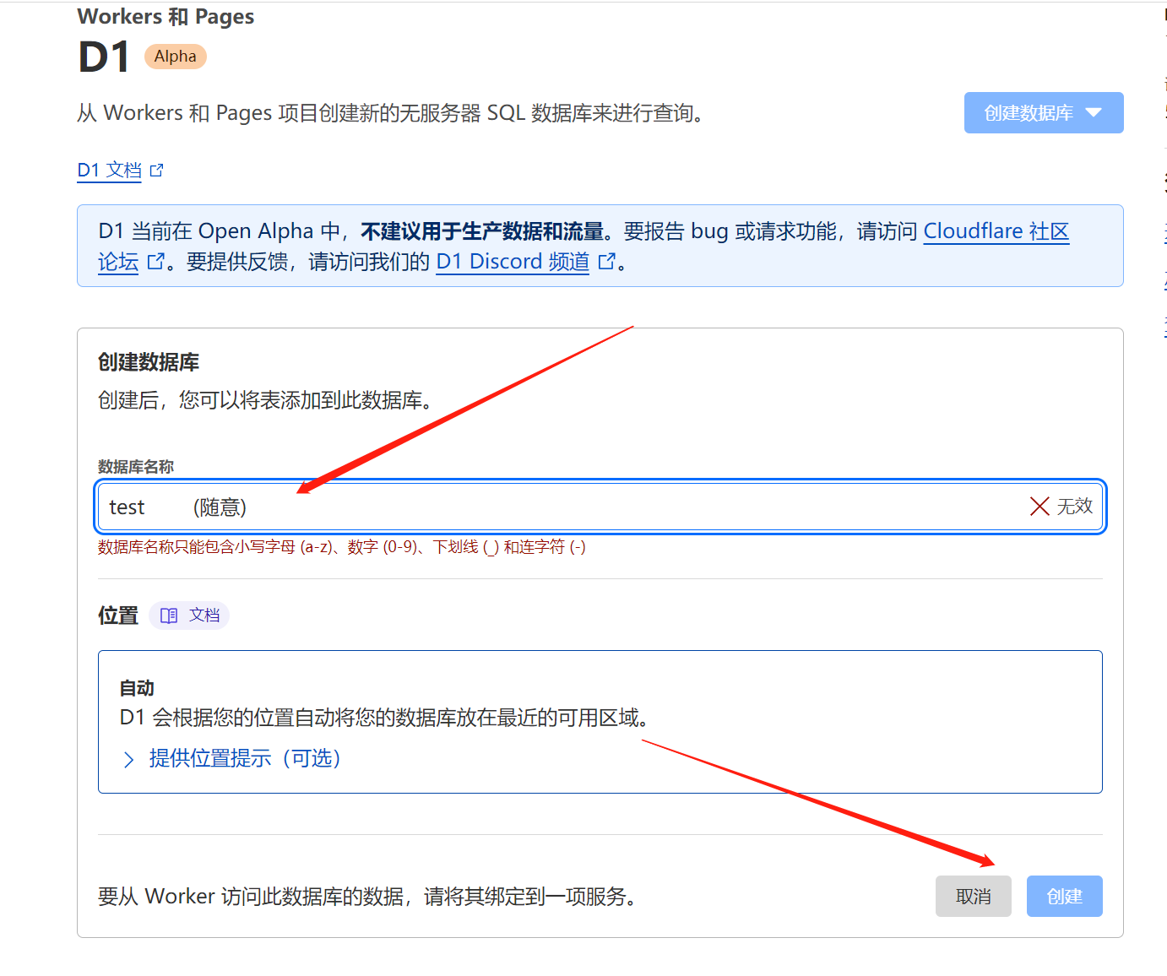Image resolution: width=1167 pixels, height=976 pixels.
Task: Click the right-arrow icon before 提供位置提示
Action: (128, 759)
